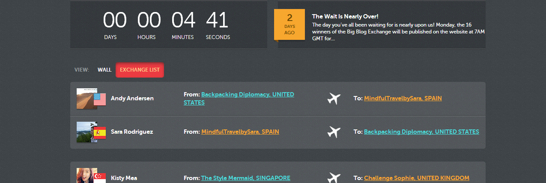546x183 pixels.
Task: Click airplane icon in Sara Rodriguez row
Action: [334, 132]
